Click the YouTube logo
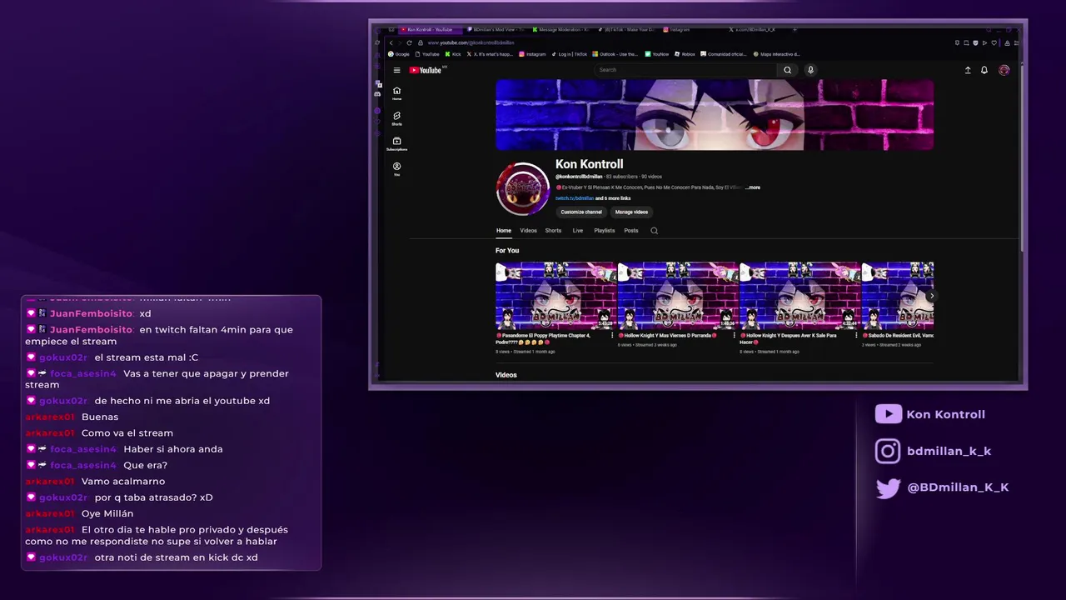 426,70
